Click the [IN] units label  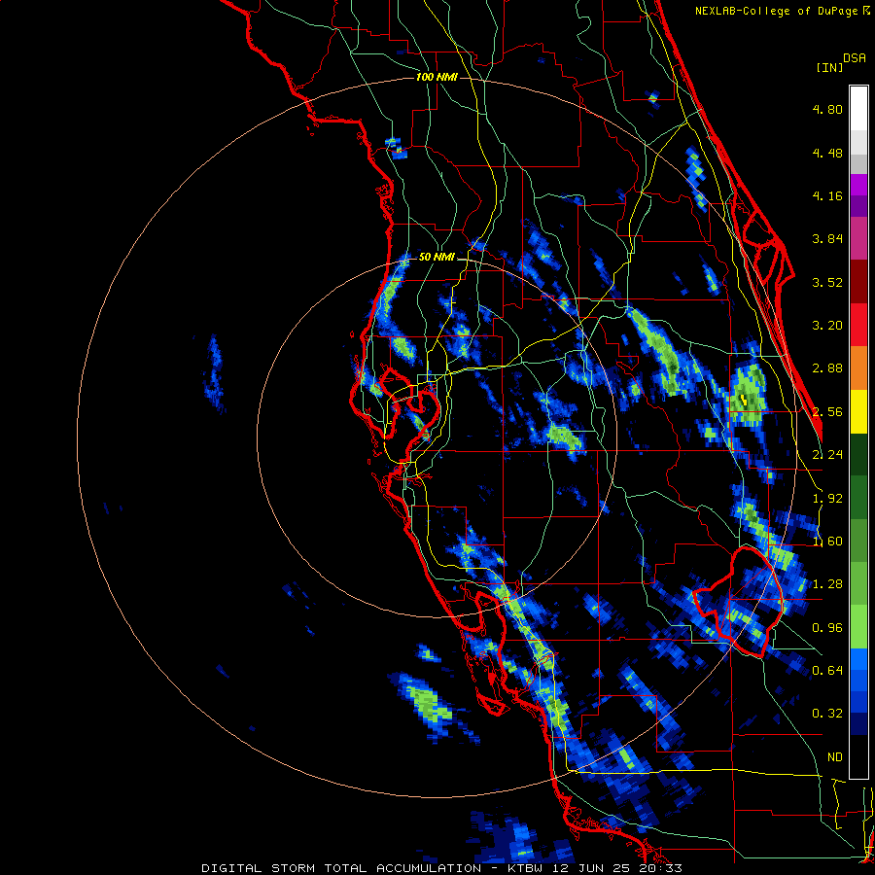pyautogui.click(x=829, y=67)
